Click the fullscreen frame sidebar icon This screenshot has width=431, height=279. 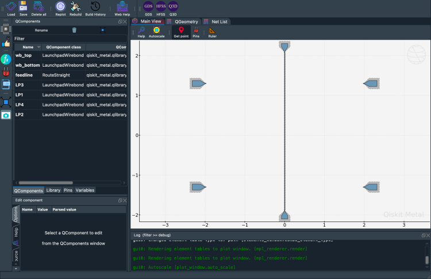[x=6, y=102]
